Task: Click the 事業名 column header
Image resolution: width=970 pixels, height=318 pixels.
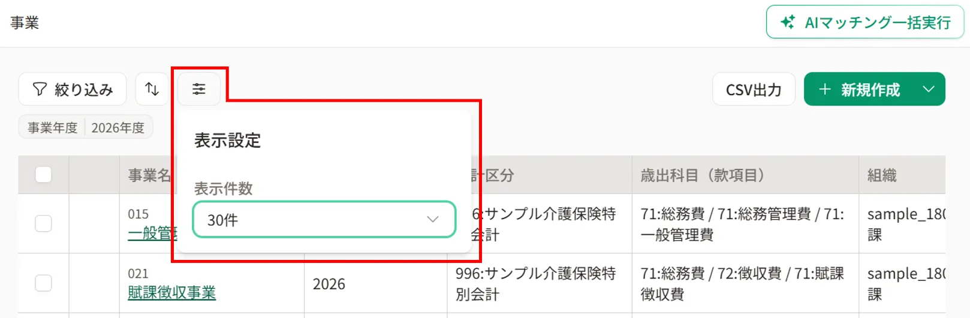Action: (149, 175)
